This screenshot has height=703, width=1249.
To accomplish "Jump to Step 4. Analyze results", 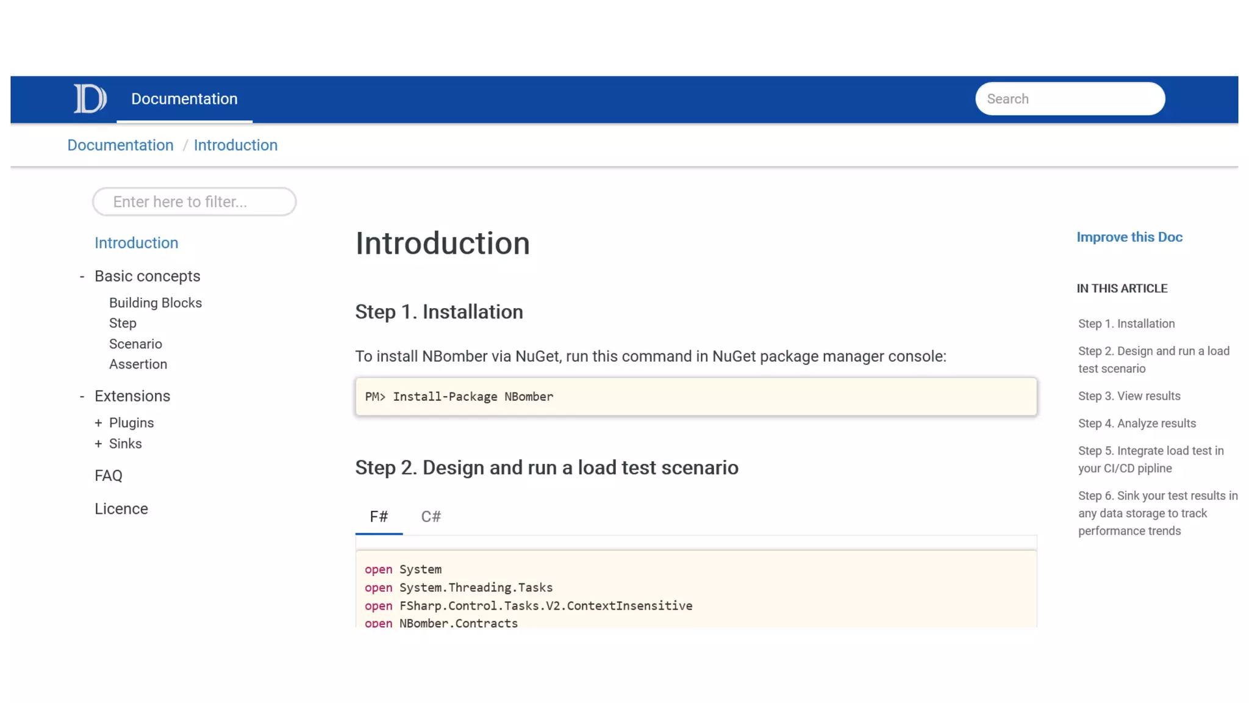I will [x=1137, y=424].
